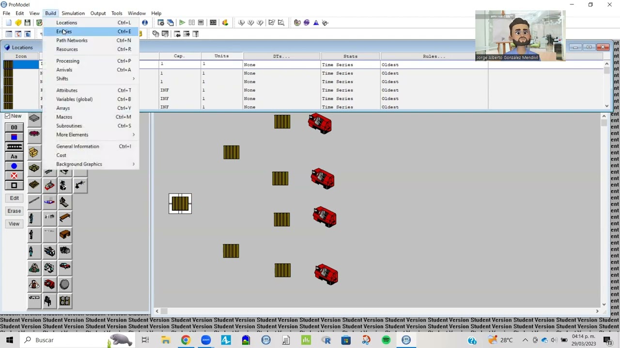Click the Windows Start button

tap(10, 340)
